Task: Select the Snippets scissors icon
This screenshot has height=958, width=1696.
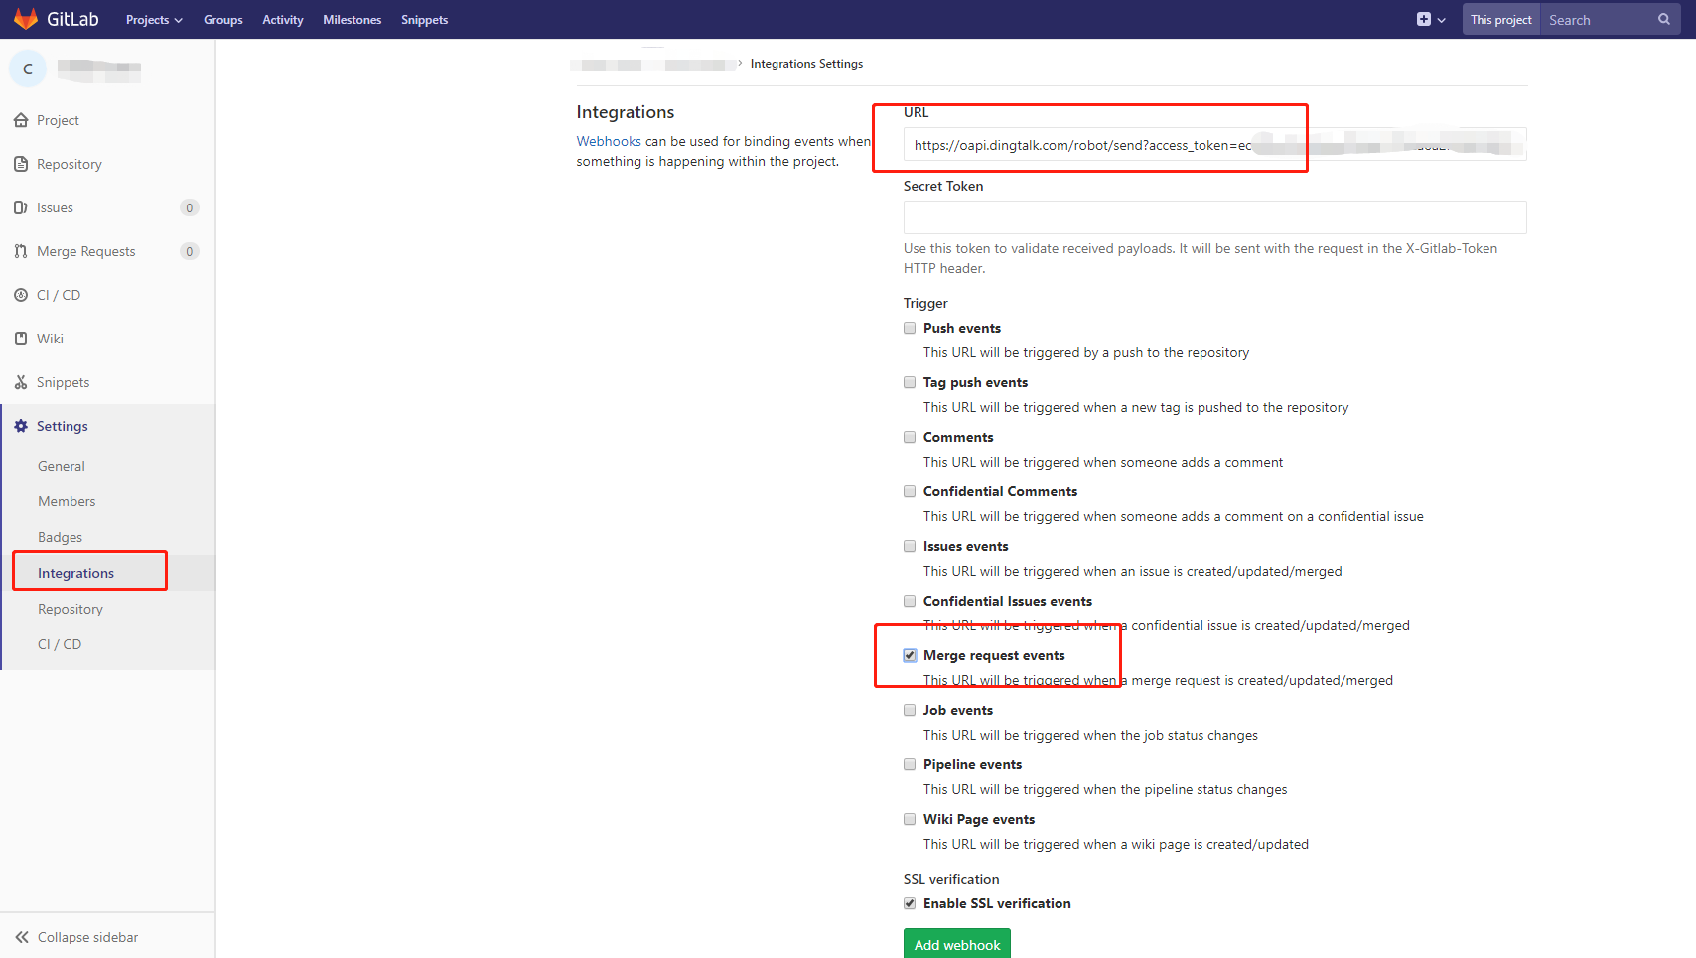Action: click(21, 382)
